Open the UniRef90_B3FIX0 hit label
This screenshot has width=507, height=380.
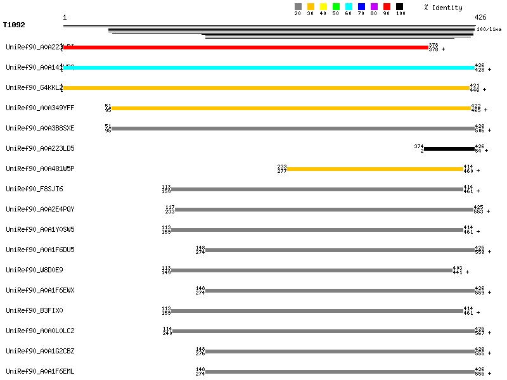pyautogui.click(x=34, y=310)
